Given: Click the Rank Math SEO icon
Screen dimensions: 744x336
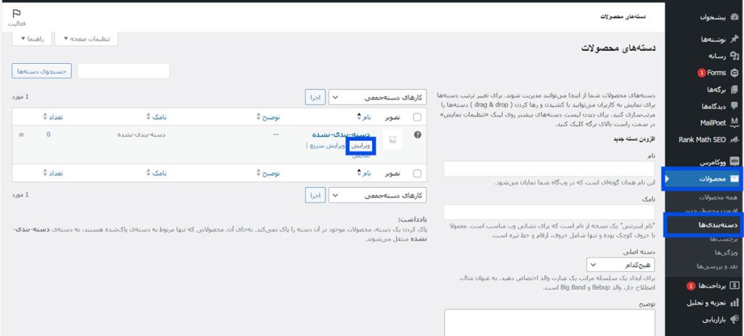Looking at the screenshot, I should click(x=735, y=140).
